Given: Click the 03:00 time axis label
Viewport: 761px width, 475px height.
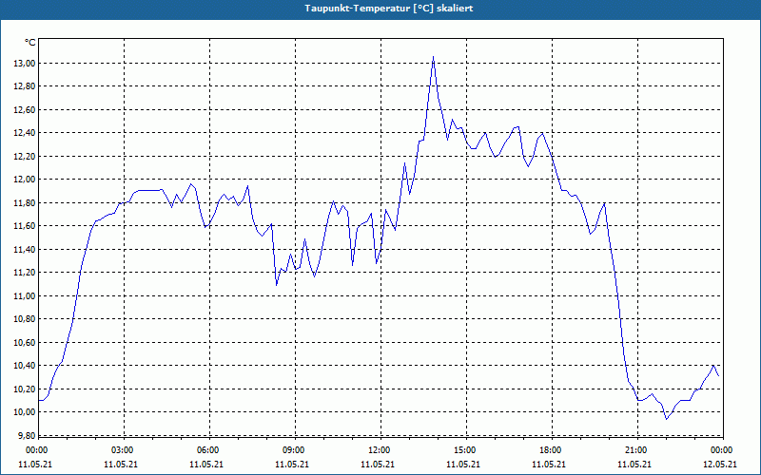Looking at the screenshot, I should (122, 450).
